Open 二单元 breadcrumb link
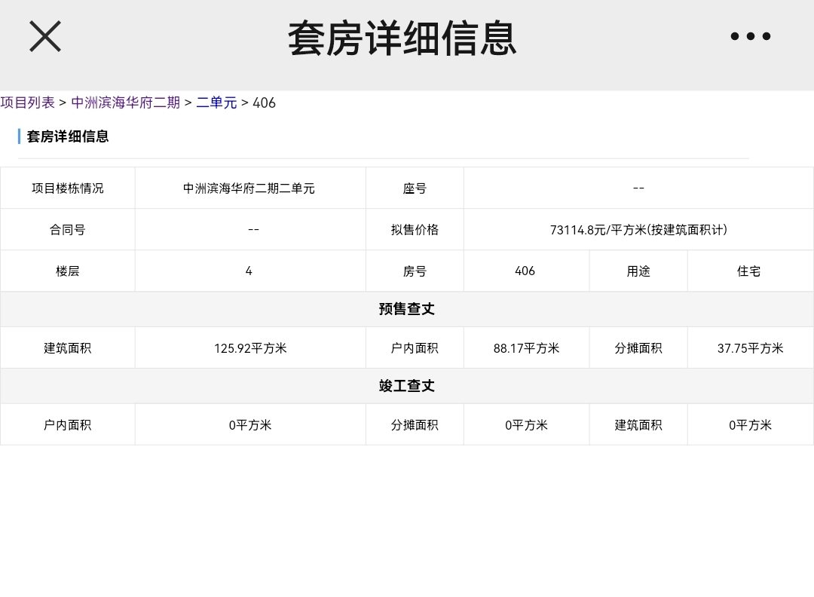 [x=216, y=103]
